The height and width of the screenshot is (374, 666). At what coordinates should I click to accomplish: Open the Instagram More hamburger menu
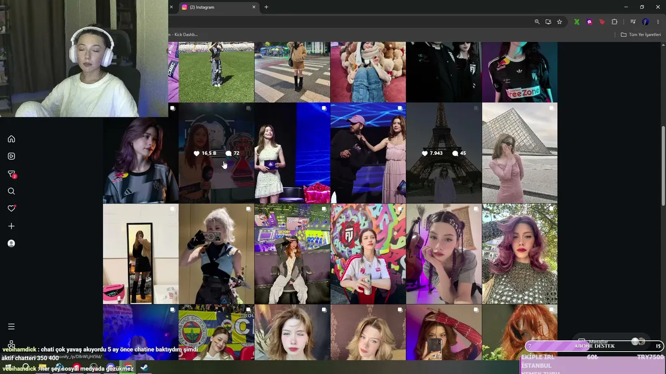tap(11, 326)
